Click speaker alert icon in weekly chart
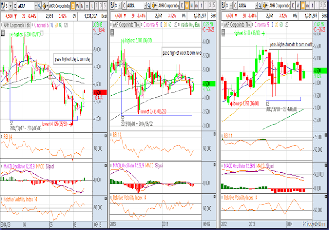The height and width of the screenshot is (230, 329). tap(154, 6)
